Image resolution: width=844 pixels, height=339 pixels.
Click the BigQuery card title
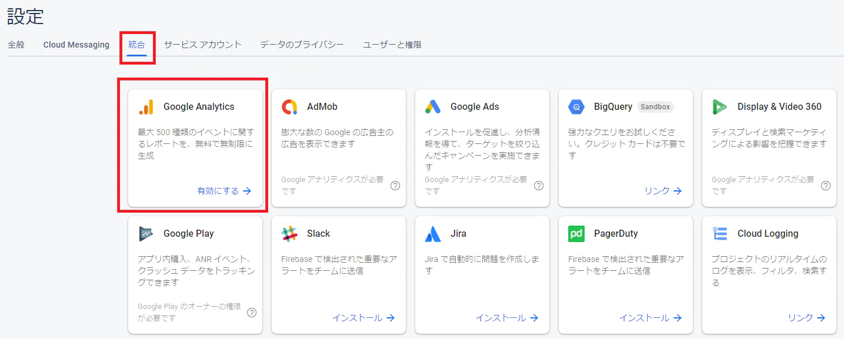[x=613, y=107]
